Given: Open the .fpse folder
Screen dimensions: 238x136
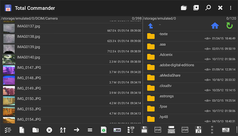Looking at the screenshot, I should click(190, 109).
